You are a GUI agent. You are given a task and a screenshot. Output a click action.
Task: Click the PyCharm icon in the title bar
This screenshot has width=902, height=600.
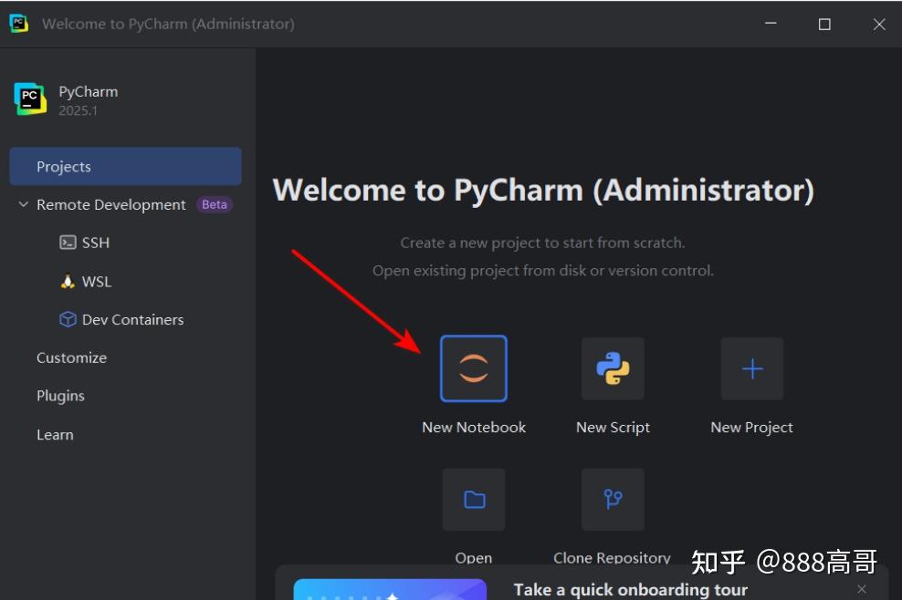pos(18,23)
